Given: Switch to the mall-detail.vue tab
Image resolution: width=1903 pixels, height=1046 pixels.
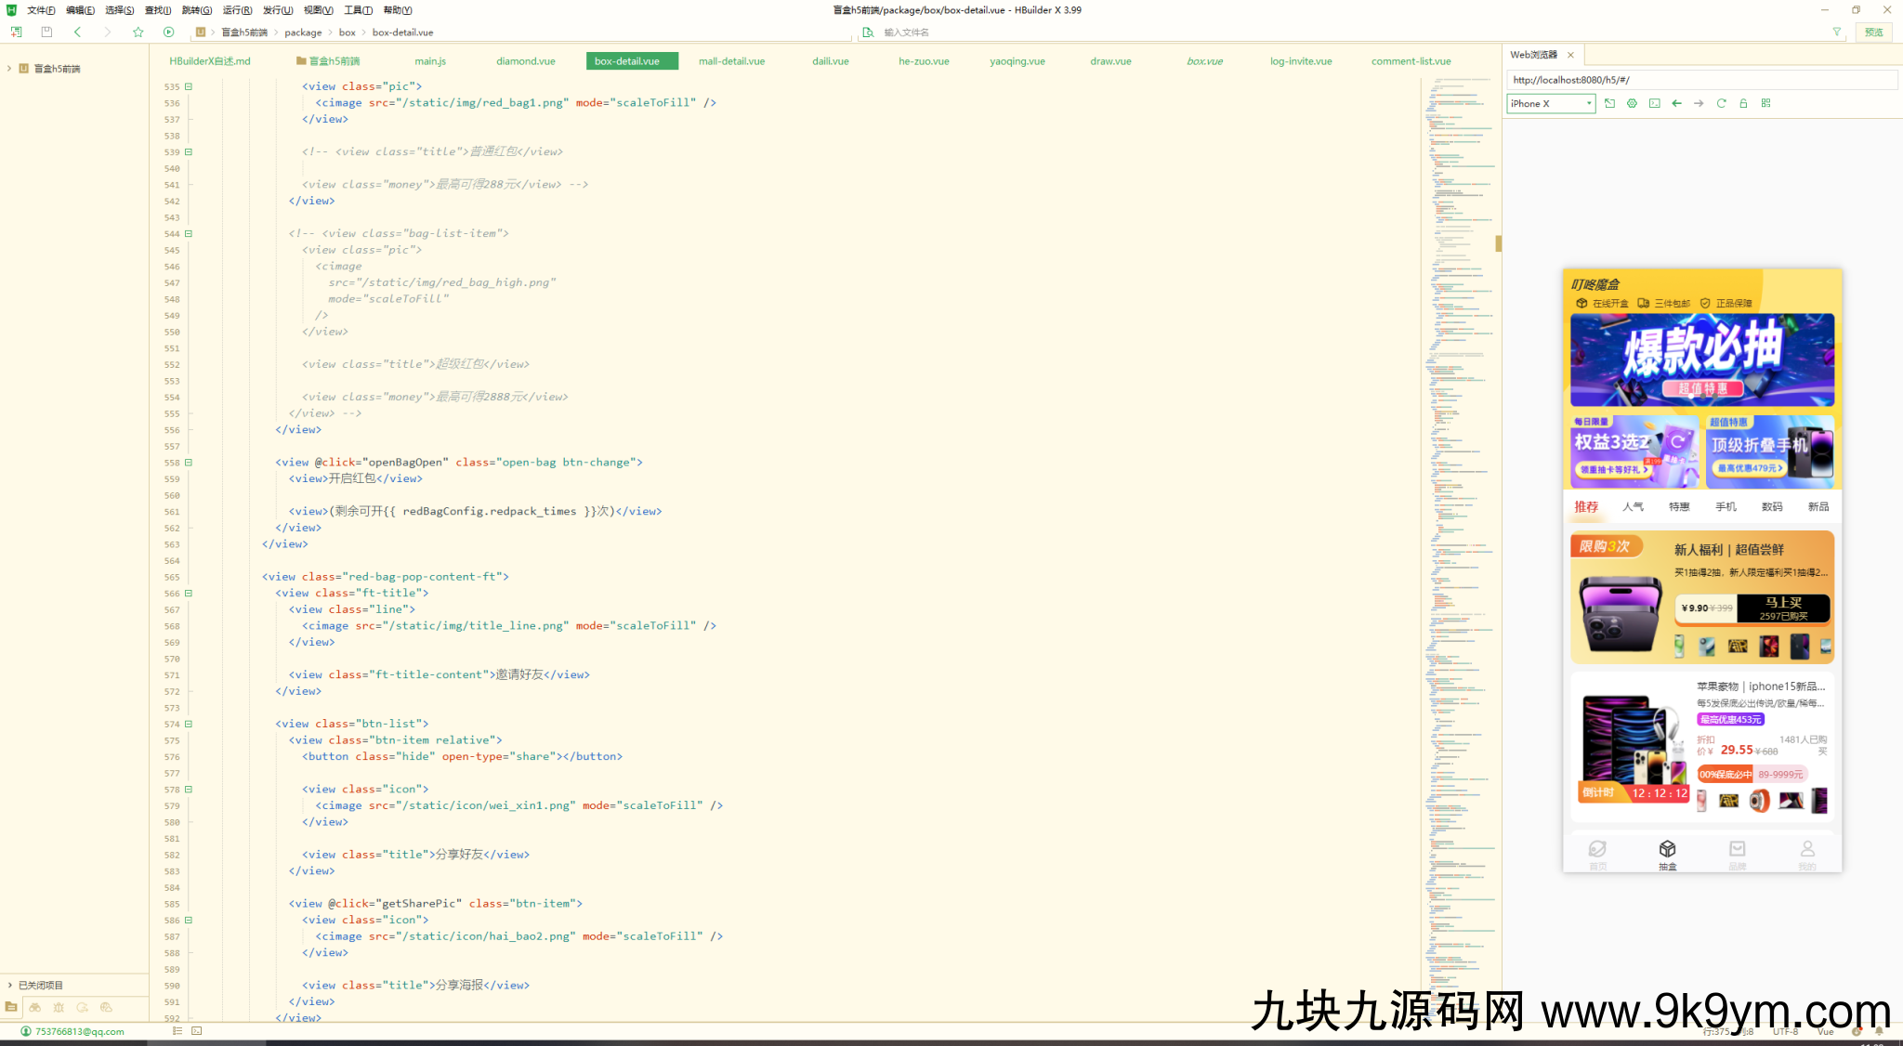Looking at the screenshot, I should coord(731,61).
